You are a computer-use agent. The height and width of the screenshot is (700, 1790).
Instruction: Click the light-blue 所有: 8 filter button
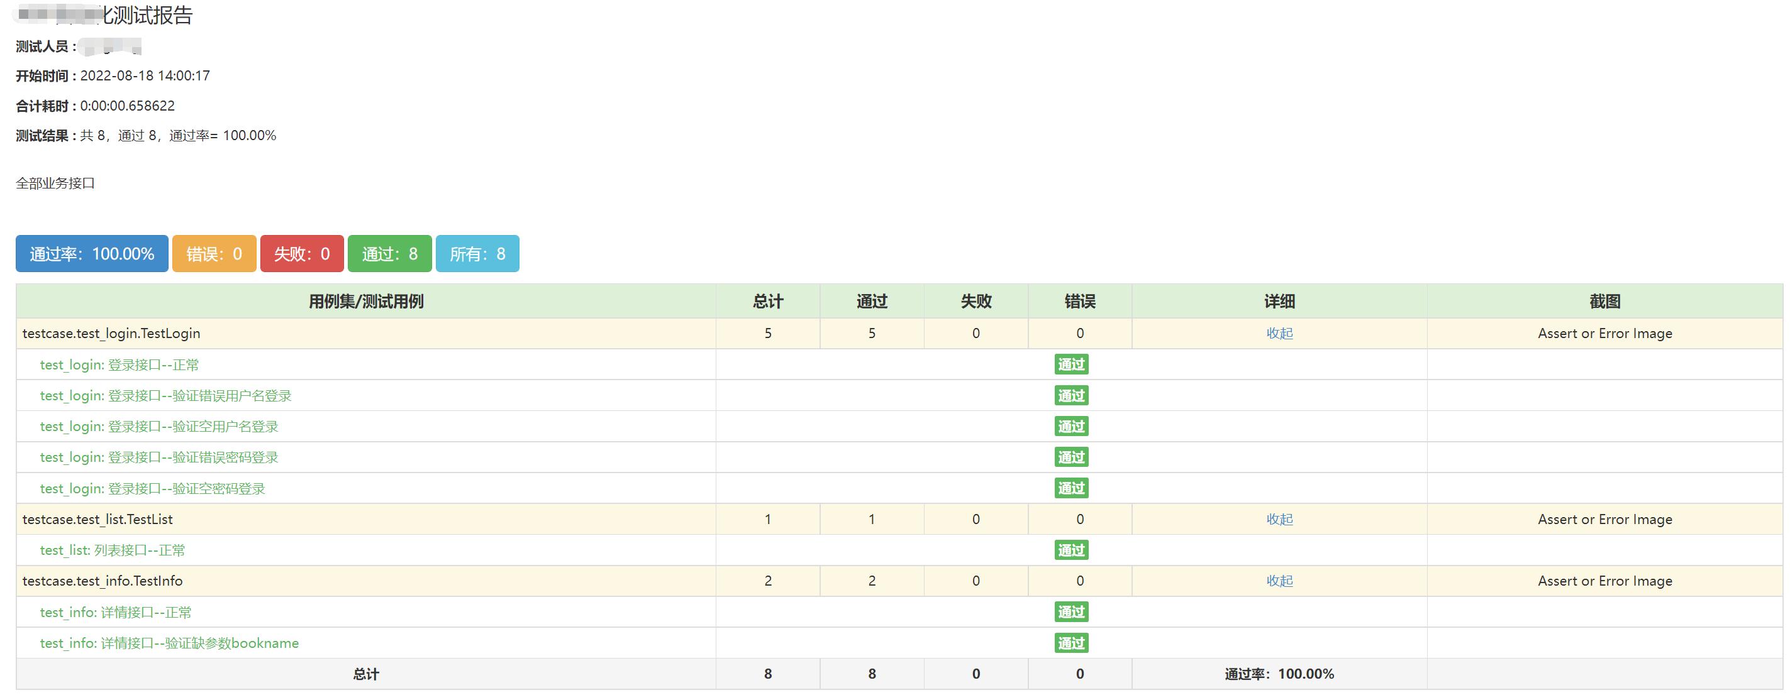click(x=477, y=253)
